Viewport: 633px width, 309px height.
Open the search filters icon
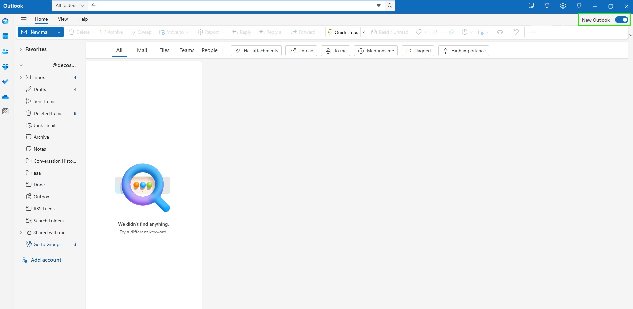coord(378,6)
